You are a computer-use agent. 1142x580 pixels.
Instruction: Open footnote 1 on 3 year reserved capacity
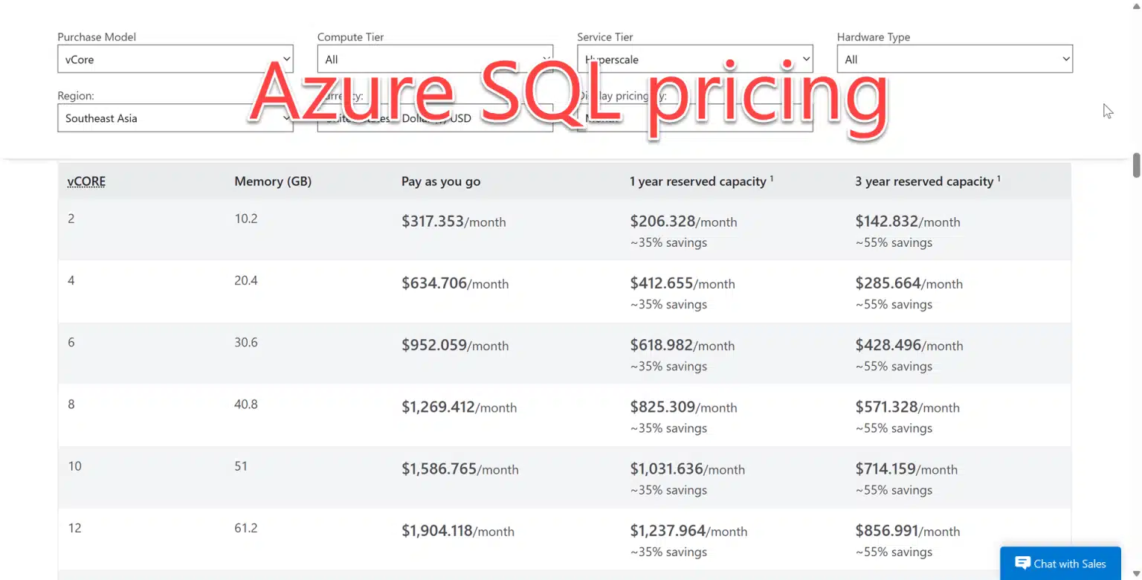(x=999, y=176)
